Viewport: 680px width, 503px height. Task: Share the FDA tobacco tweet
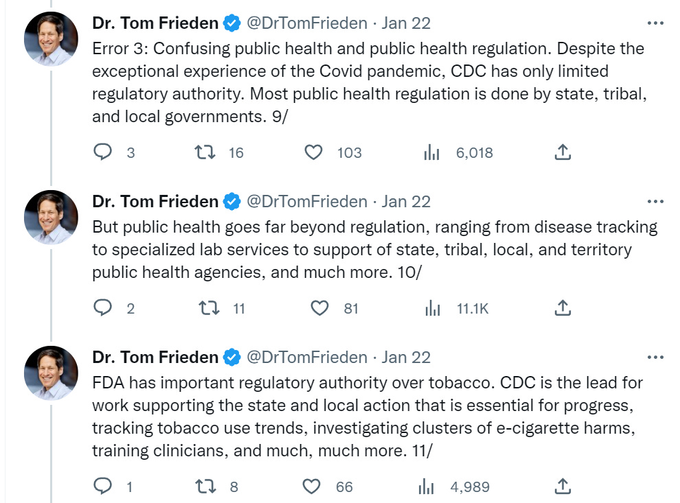point(563,486)
